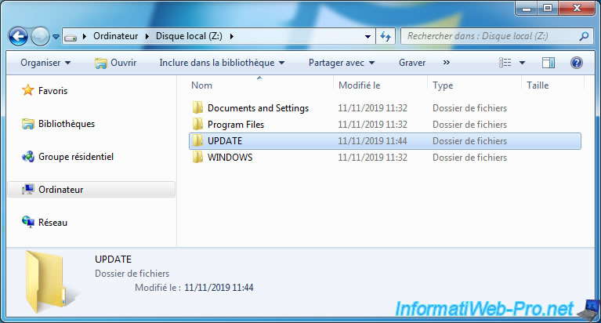Change the view with the view icon

click(505, 63)
